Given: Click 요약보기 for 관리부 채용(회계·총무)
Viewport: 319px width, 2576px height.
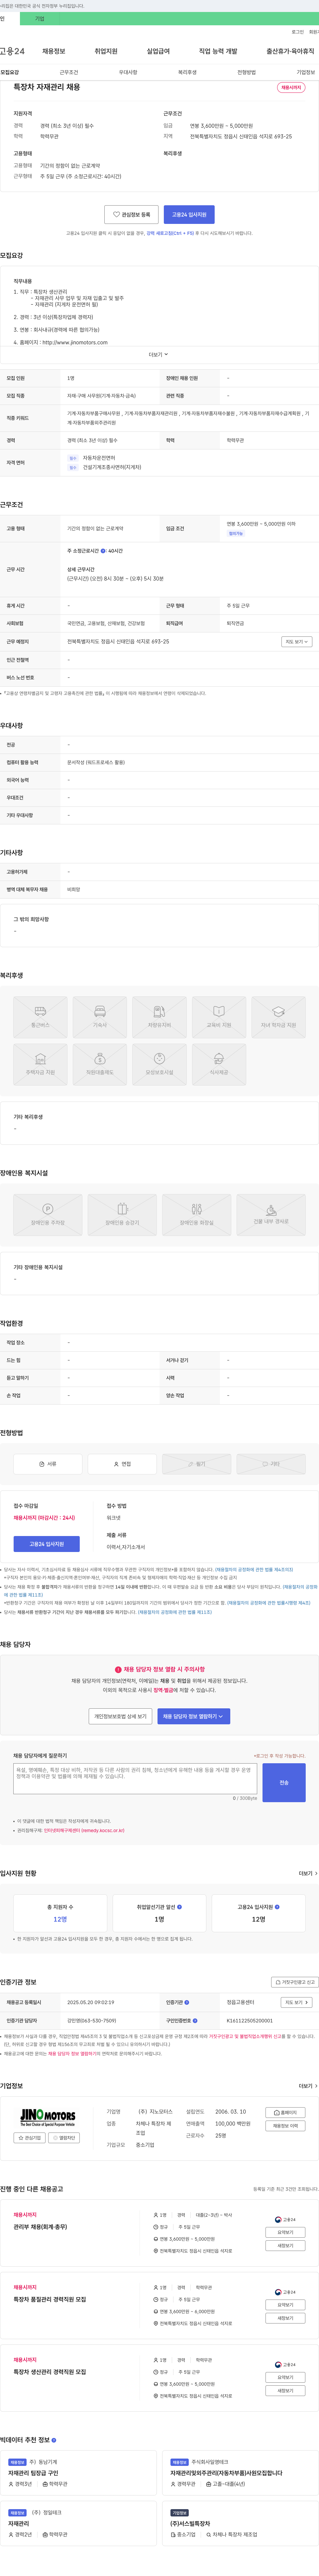Looking at the screenshot, I should 285,2232.
